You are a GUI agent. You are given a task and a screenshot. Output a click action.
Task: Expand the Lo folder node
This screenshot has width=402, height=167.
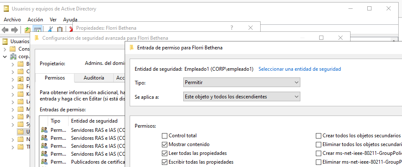[13, 102]
